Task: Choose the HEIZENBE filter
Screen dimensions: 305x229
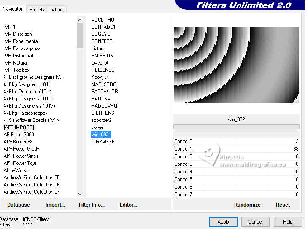Action: coord(103,70)
